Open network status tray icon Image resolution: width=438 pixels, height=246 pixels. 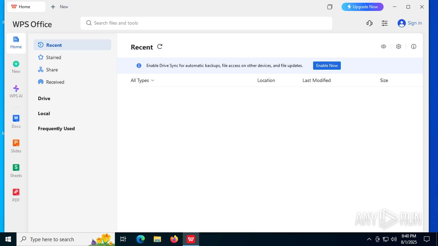pyautogui.click(x=385, y=239)
